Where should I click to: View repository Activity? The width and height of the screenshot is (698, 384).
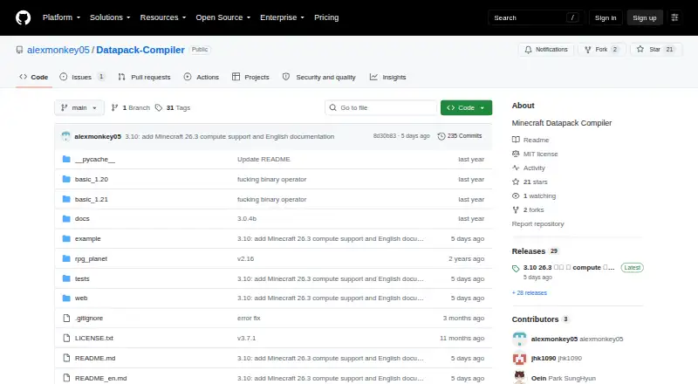(529, 168)
